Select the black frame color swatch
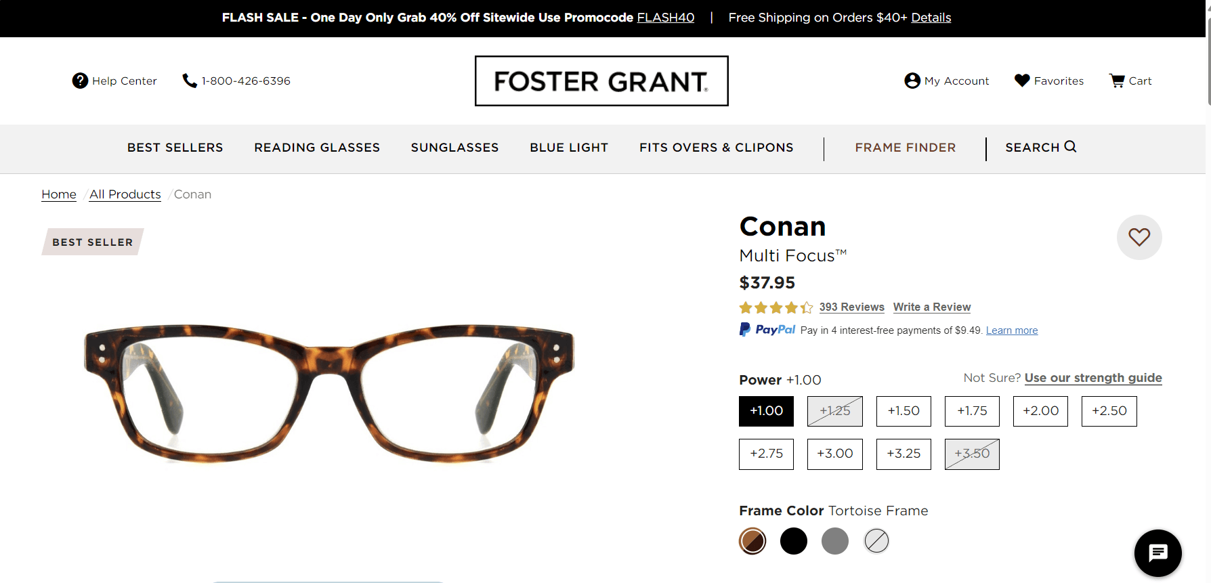This screenshot has height=583, width=1211. pyautogui.click(x=793, y=541)
